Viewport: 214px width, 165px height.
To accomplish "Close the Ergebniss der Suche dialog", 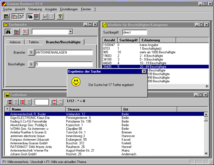I will [144, 71].
